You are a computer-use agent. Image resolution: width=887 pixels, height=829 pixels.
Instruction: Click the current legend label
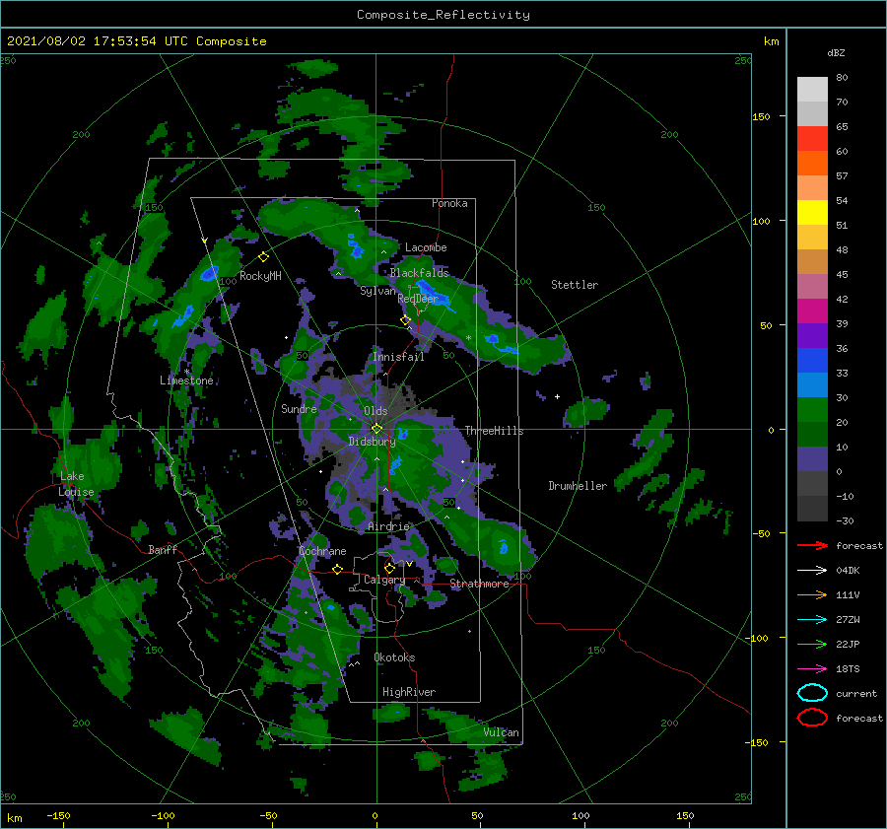tap(856, 693)
